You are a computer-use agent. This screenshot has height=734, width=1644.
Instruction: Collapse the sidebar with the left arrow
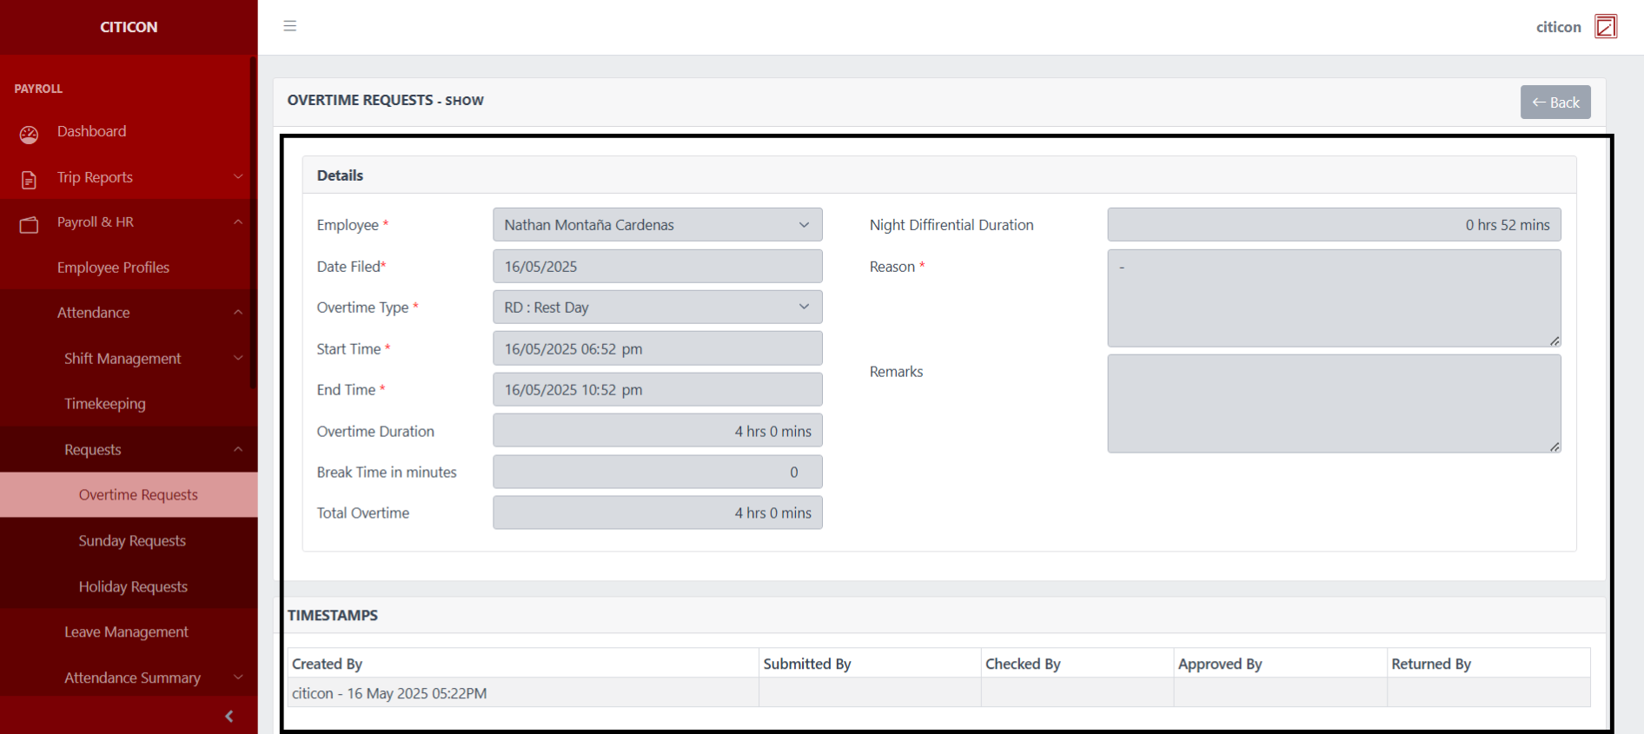coord(229,716)
